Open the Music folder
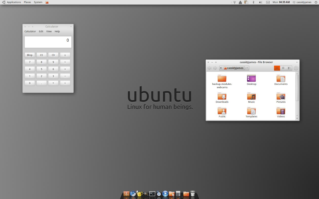The height and width of the screenshot is (199, 319). click(251, 98)
